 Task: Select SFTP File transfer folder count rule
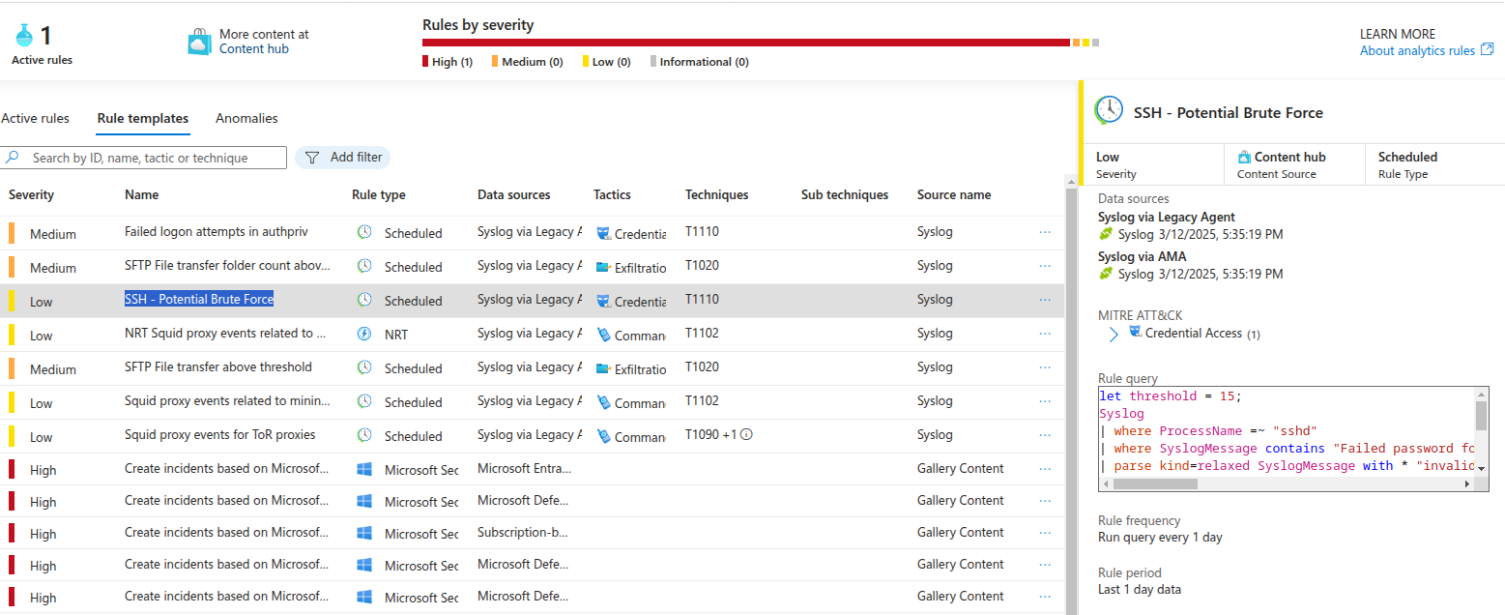228,265
